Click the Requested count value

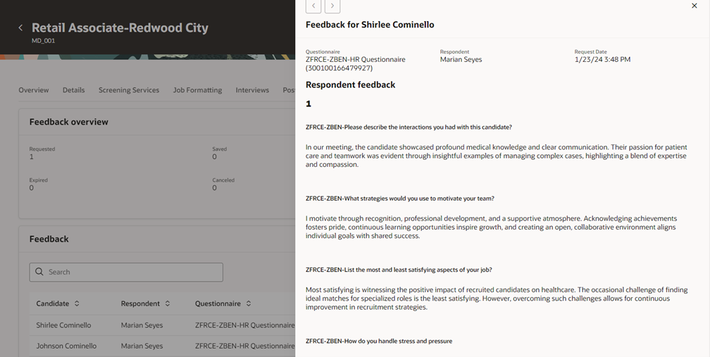[x=31, y=157]
